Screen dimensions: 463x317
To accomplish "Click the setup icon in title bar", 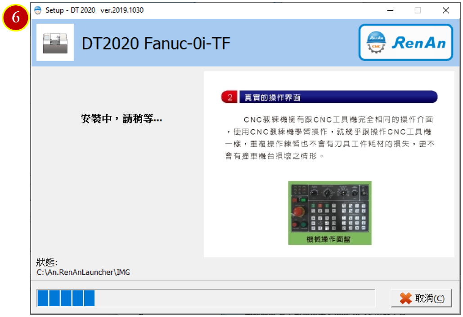I will (x=38, y=10).
